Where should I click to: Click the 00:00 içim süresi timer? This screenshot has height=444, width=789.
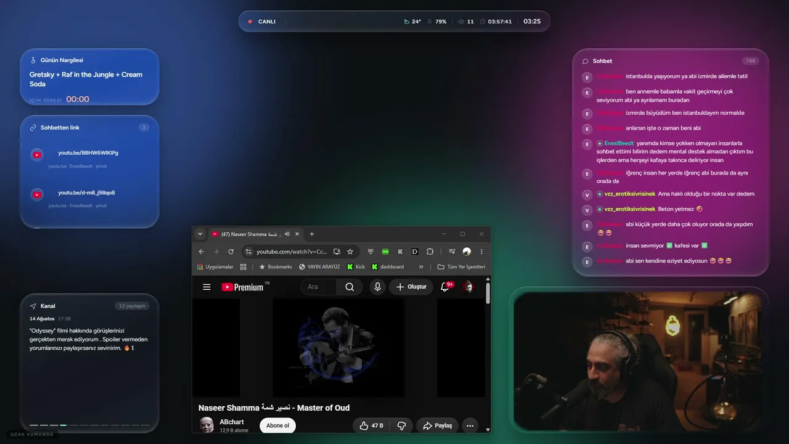click(78, 99)
